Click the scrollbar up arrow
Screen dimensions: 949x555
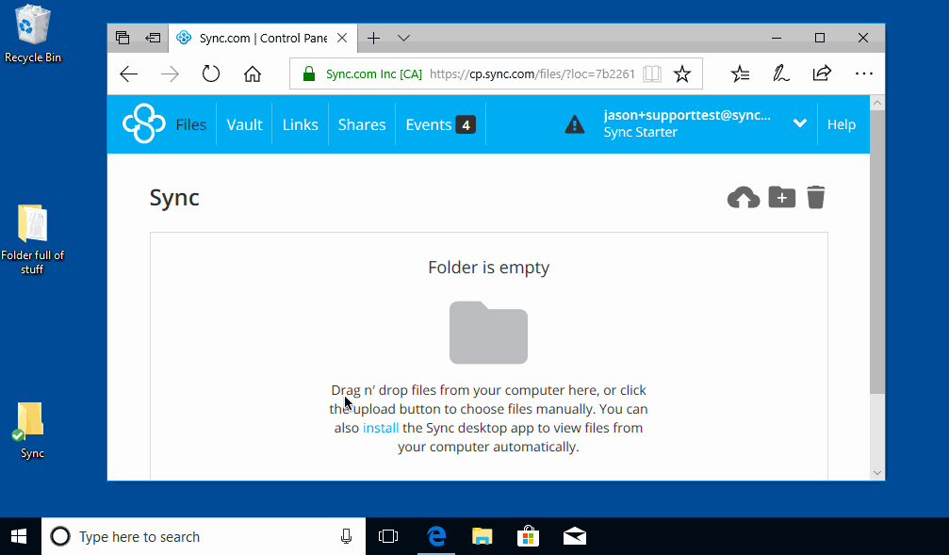[877, 103]
